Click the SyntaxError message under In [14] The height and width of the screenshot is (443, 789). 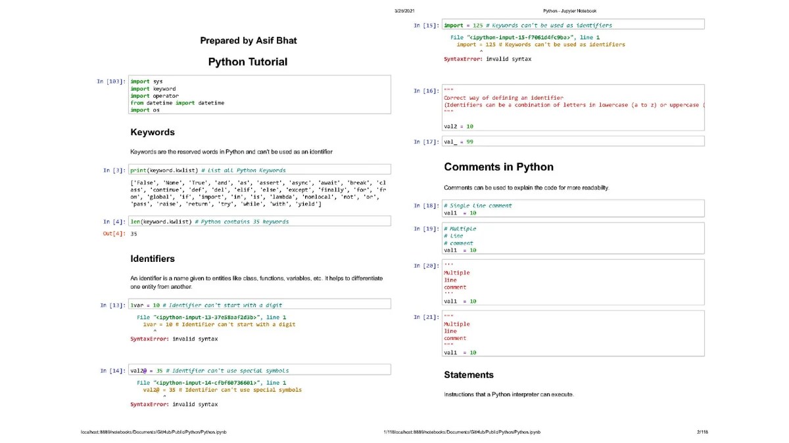(x=174, y=404)
